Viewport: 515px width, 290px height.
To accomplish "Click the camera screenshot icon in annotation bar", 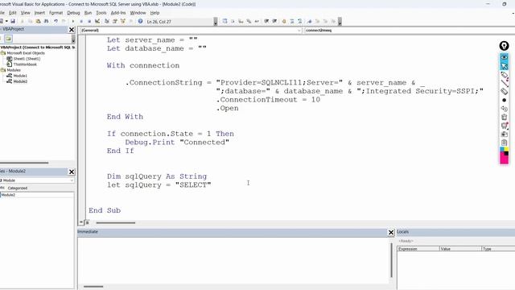I will 505,135.
